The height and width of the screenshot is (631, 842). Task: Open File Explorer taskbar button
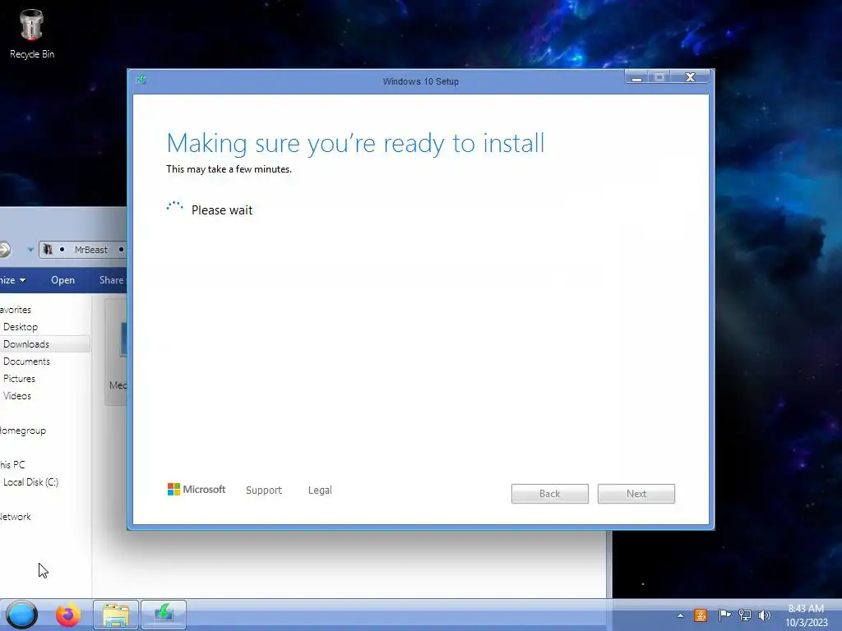[116, 615]
